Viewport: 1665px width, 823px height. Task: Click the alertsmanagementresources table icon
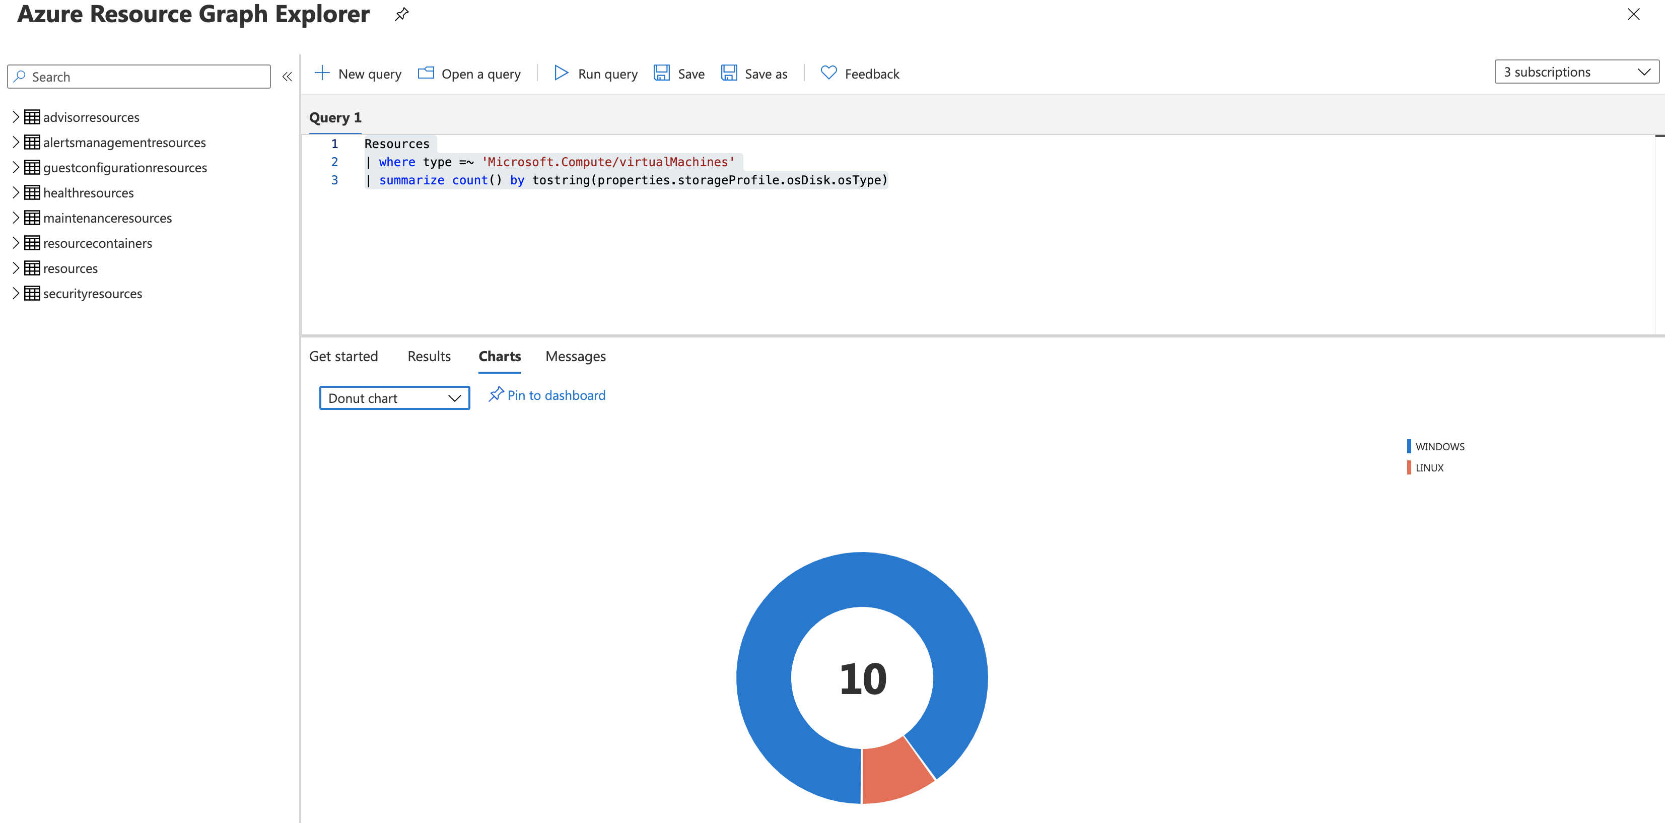(32, 142)
